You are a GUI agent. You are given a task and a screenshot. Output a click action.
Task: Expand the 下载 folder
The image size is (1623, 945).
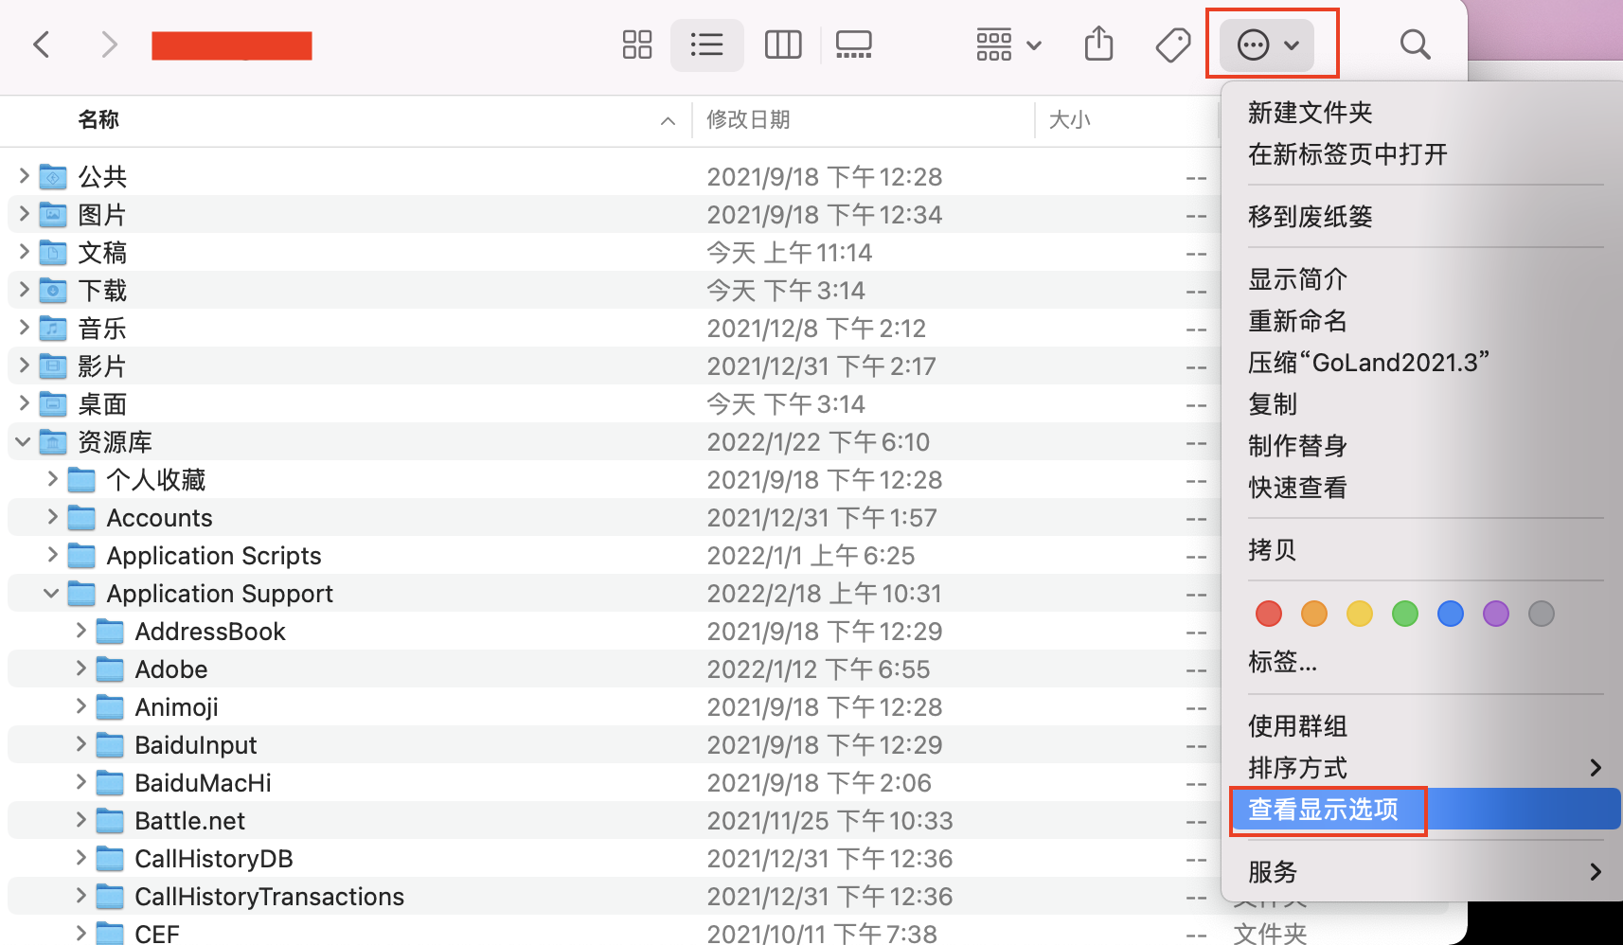click(x=24, y=289)
